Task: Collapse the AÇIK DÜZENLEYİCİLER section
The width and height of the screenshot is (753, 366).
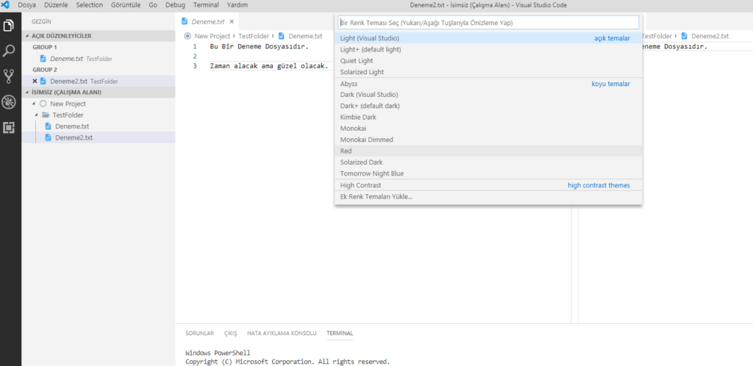Action: [28, 36]
